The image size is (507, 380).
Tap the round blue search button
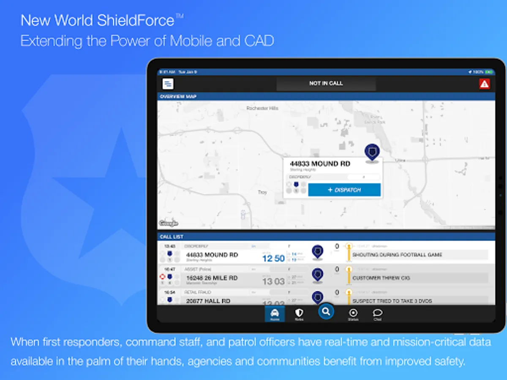(326, 312)
